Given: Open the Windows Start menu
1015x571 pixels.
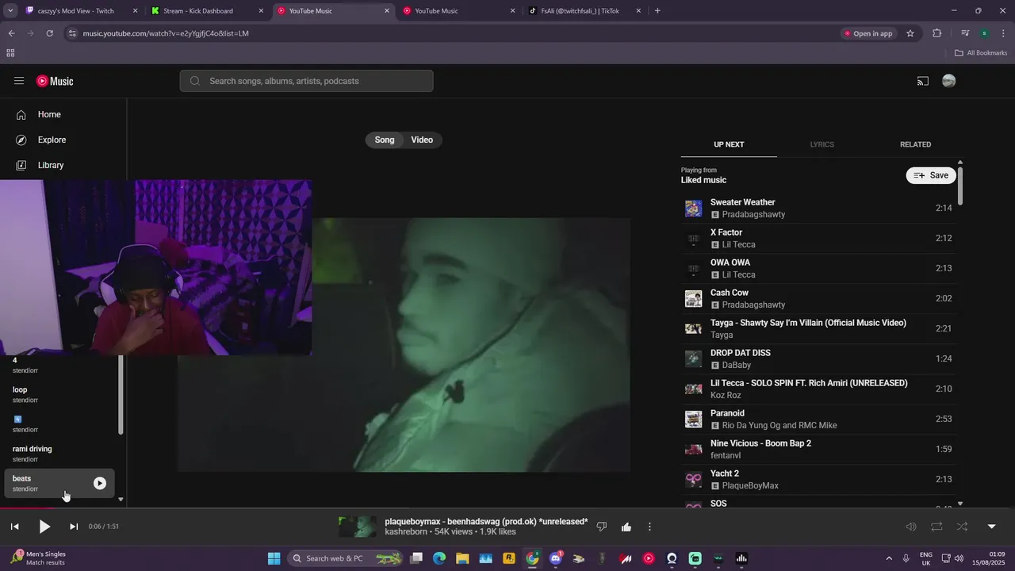Looking at the screenshot, I should tap(274, 558).
